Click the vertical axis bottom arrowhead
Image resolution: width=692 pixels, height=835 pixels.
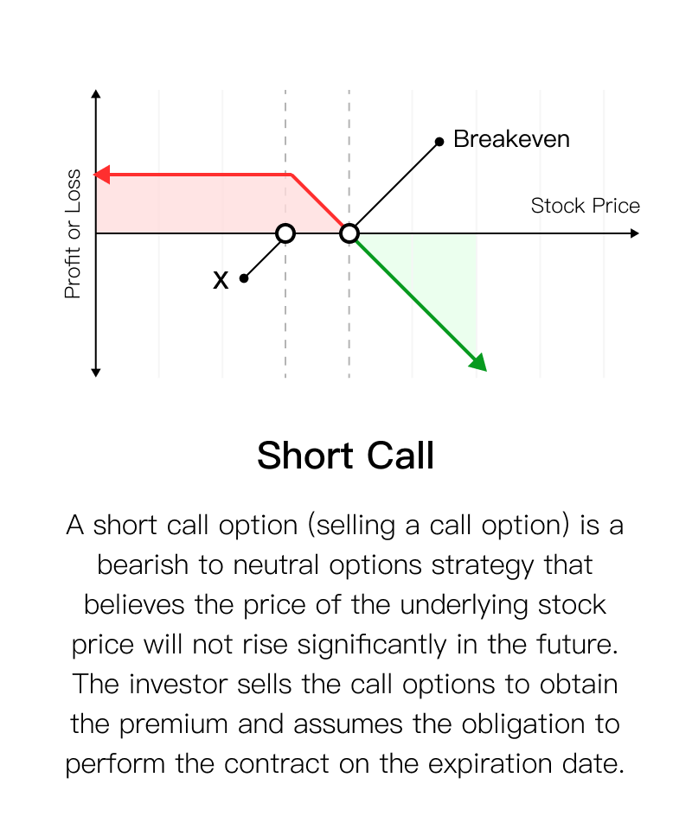coord(96,373)
